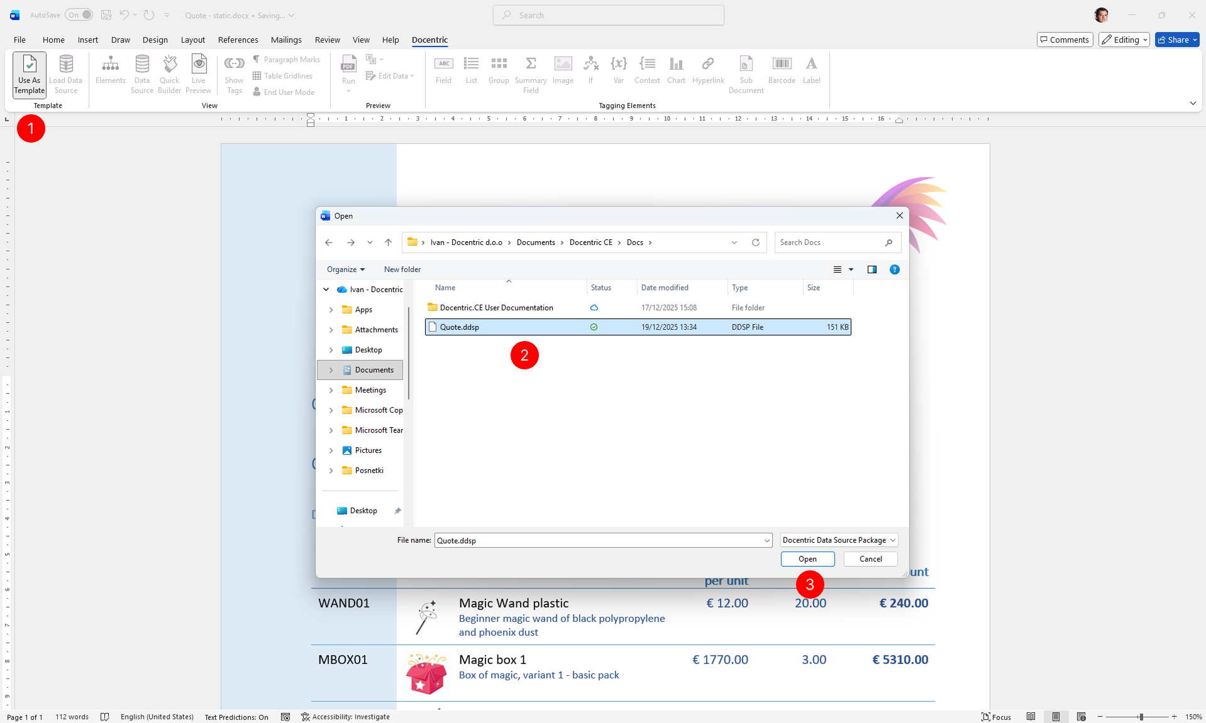This screenshot has width=1206, height=723.
Task: Toggle Table Gridlines
Action: click(x=283, y=76)
